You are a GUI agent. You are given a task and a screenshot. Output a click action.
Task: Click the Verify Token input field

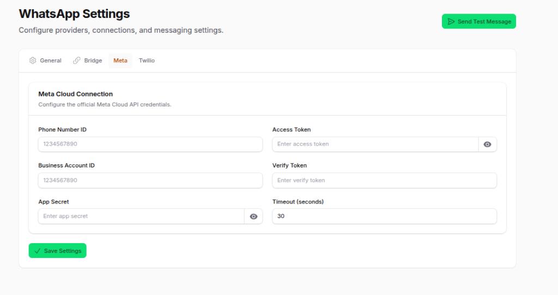click(x=384, y=180)
